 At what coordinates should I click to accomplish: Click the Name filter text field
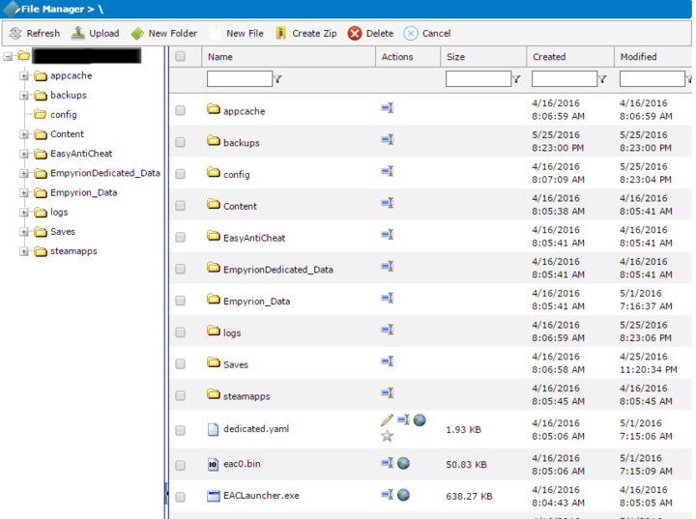coord(239,79)
